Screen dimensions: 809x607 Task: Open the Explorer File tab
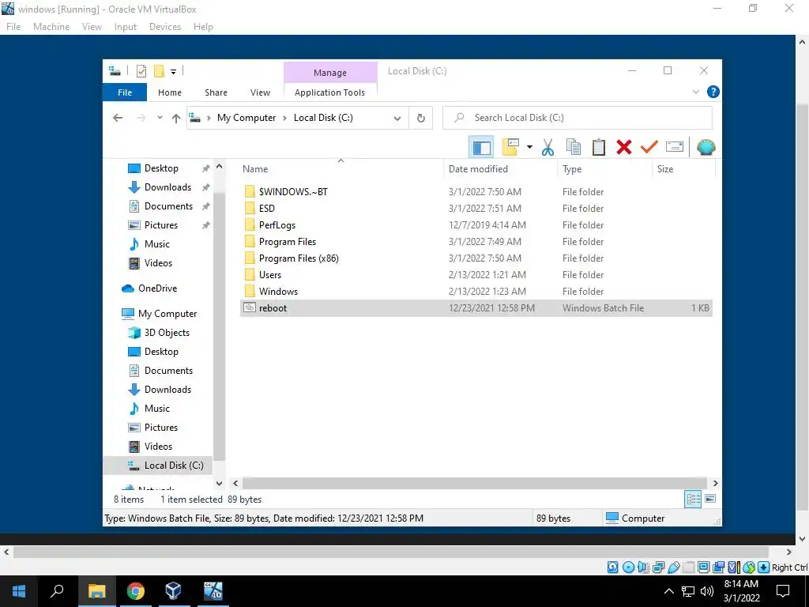125,92
